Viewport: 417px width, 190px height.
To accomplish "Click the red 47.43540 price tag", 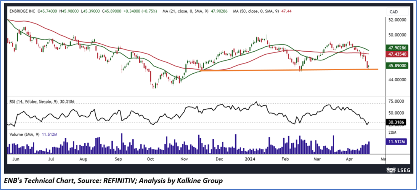I will [x=397, y=55].
